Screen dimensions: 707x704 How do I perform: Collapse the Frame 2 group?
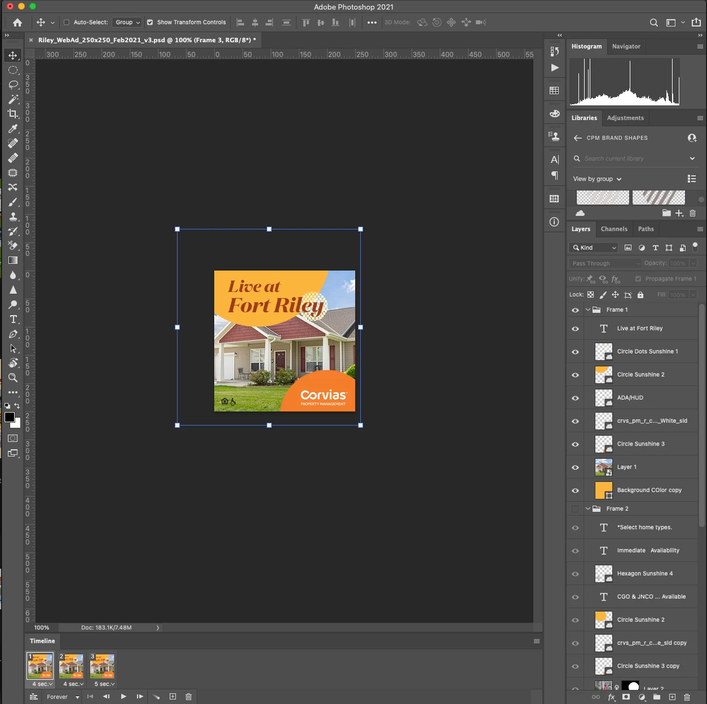588,509
